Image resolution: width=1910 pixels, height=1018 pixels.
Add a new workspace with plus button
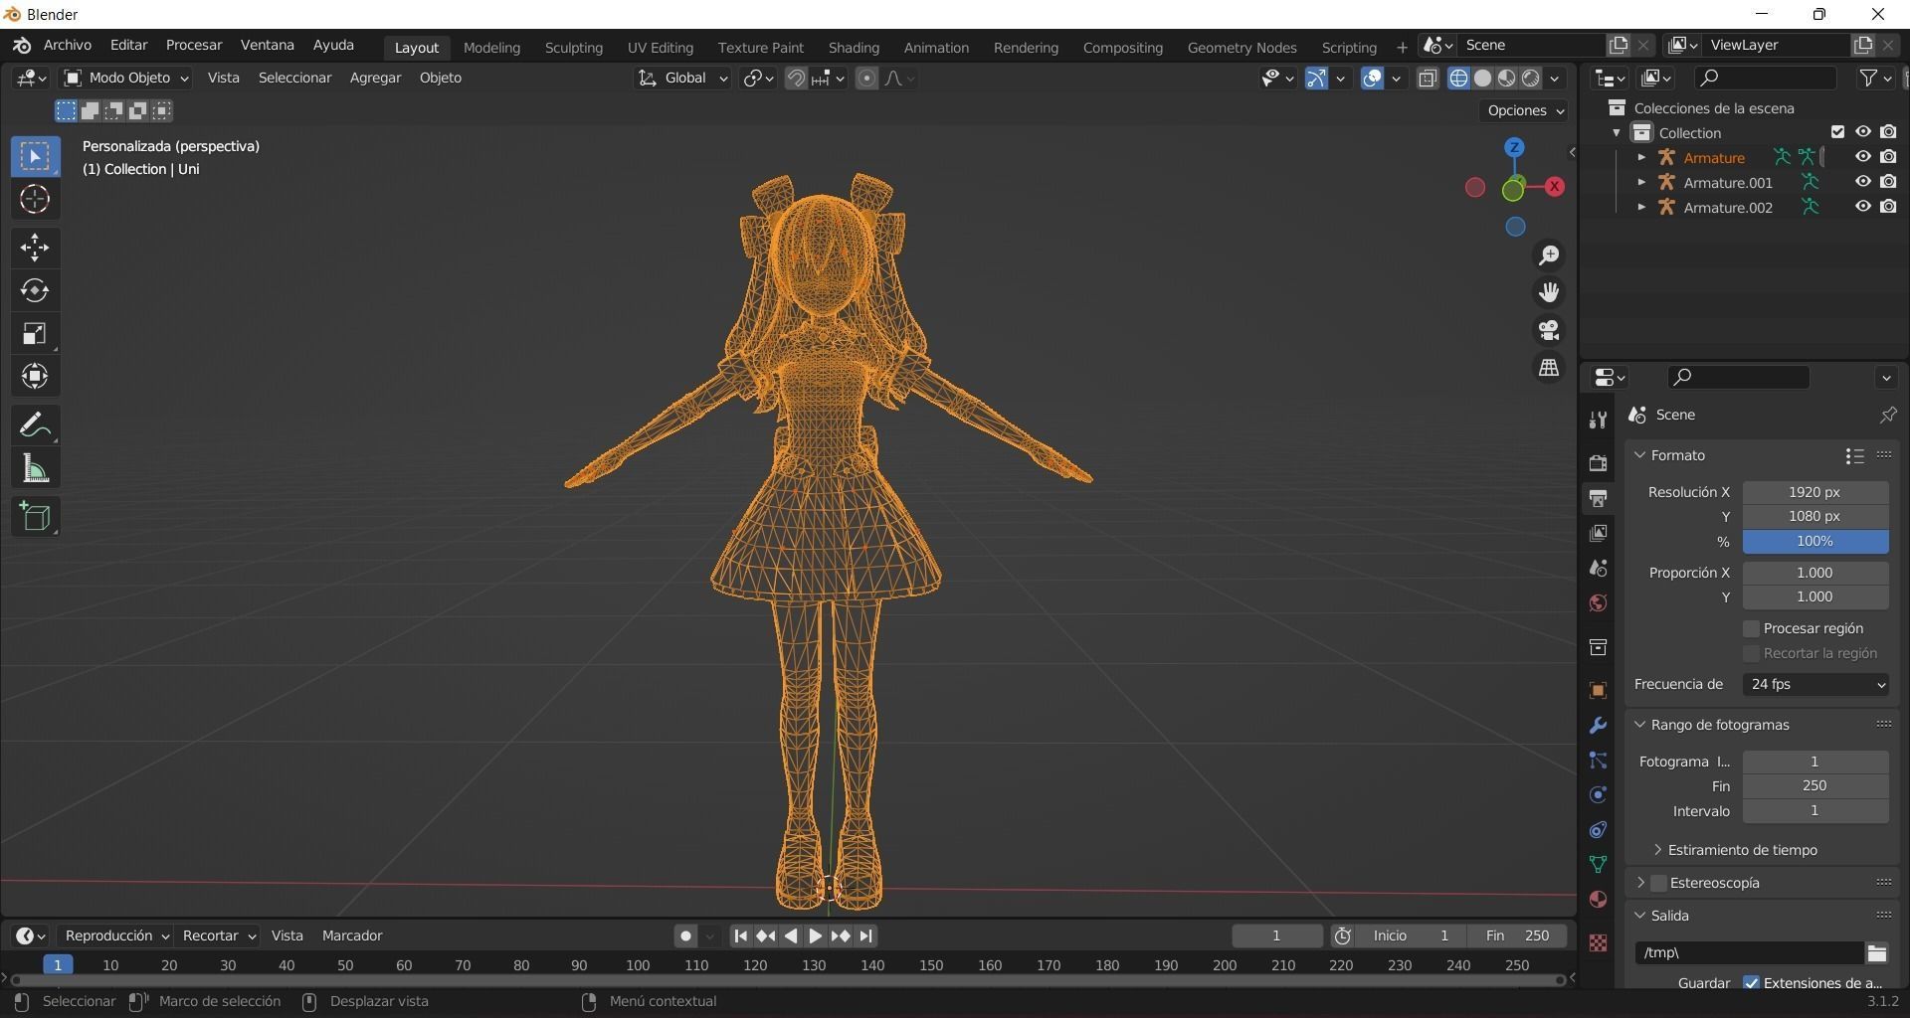(x=1402, y=48)
